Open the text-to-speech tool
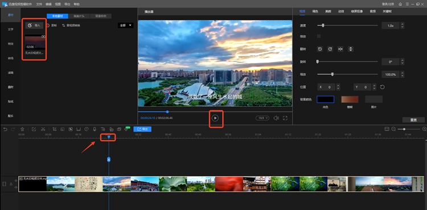The width and height of the screenshot is (427, 210). pos(102,129)
